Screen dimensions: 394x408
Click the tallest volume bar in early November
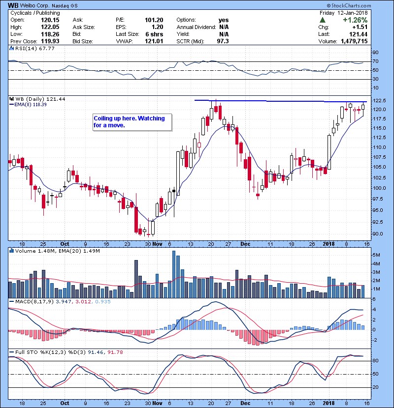point(174,274)
